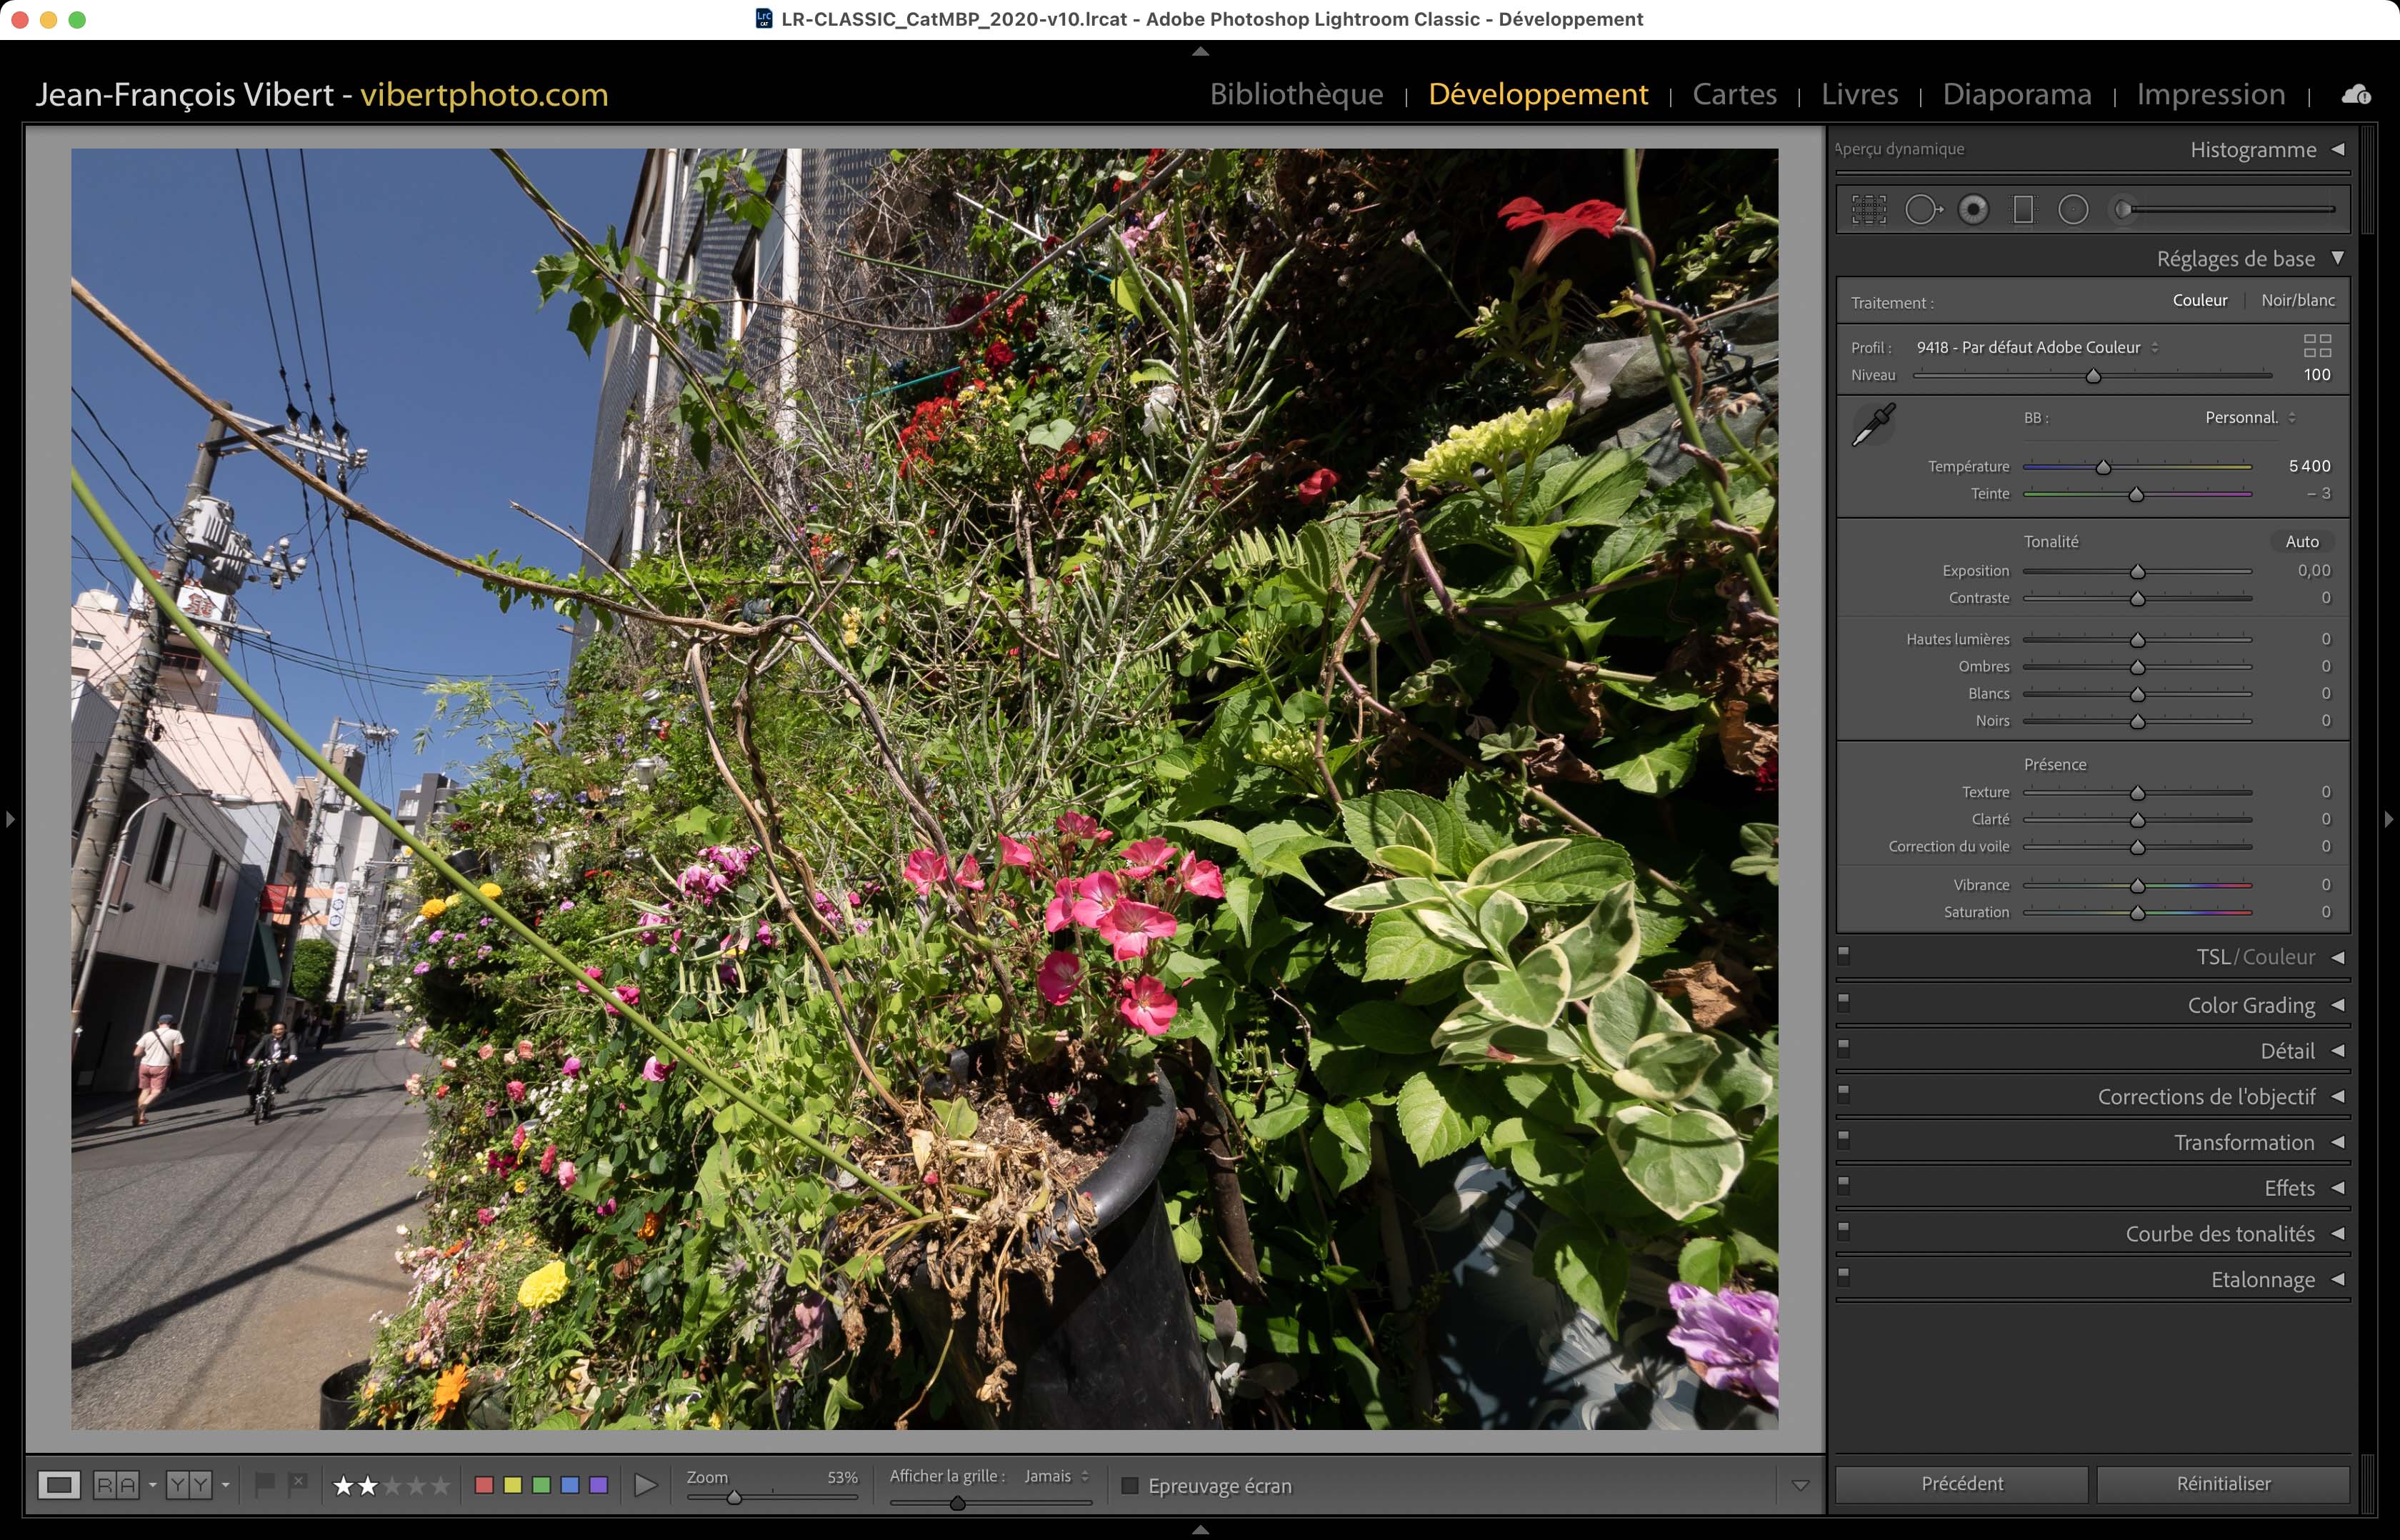Viewport: 2400px width, 1540px height.
Task: Apply the red color label swatch
Action: click(484, 1485)
